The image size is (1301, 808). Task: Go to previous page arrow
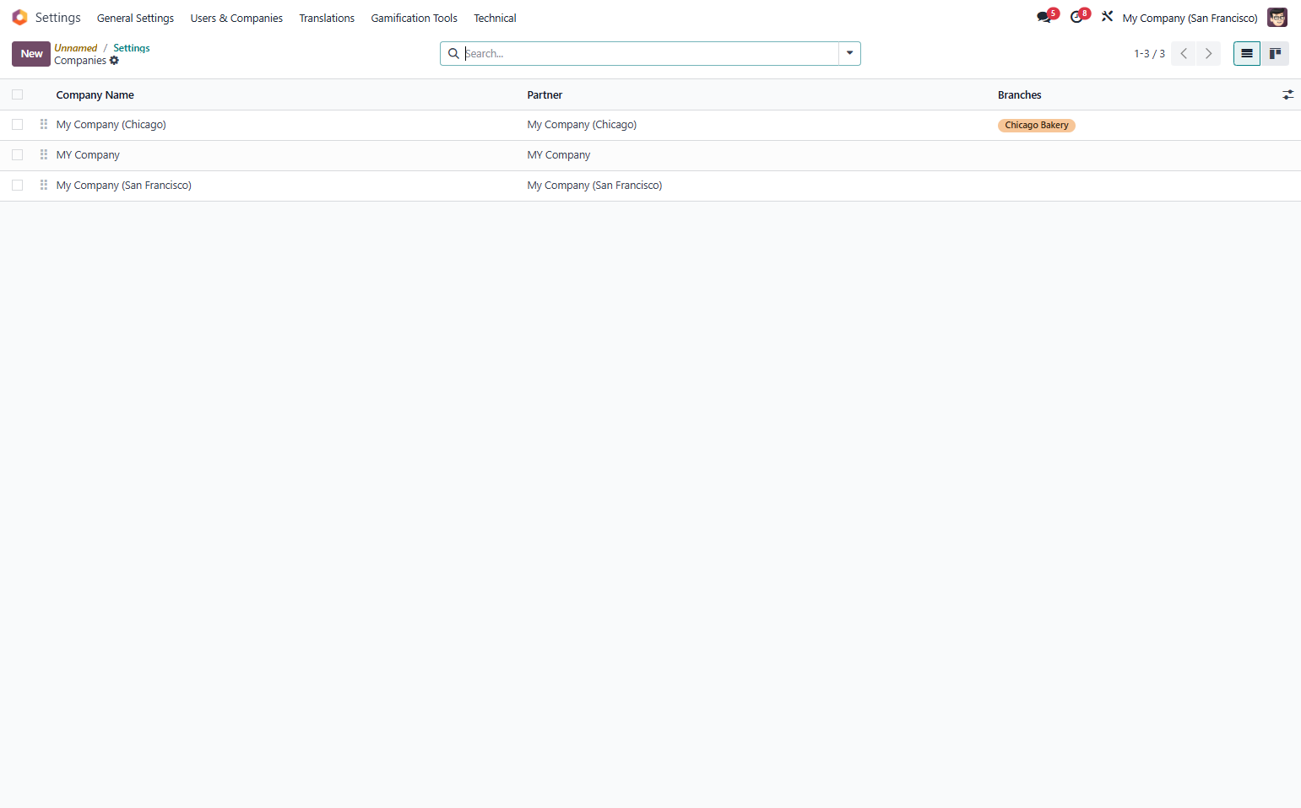[x=1184, y=54]
